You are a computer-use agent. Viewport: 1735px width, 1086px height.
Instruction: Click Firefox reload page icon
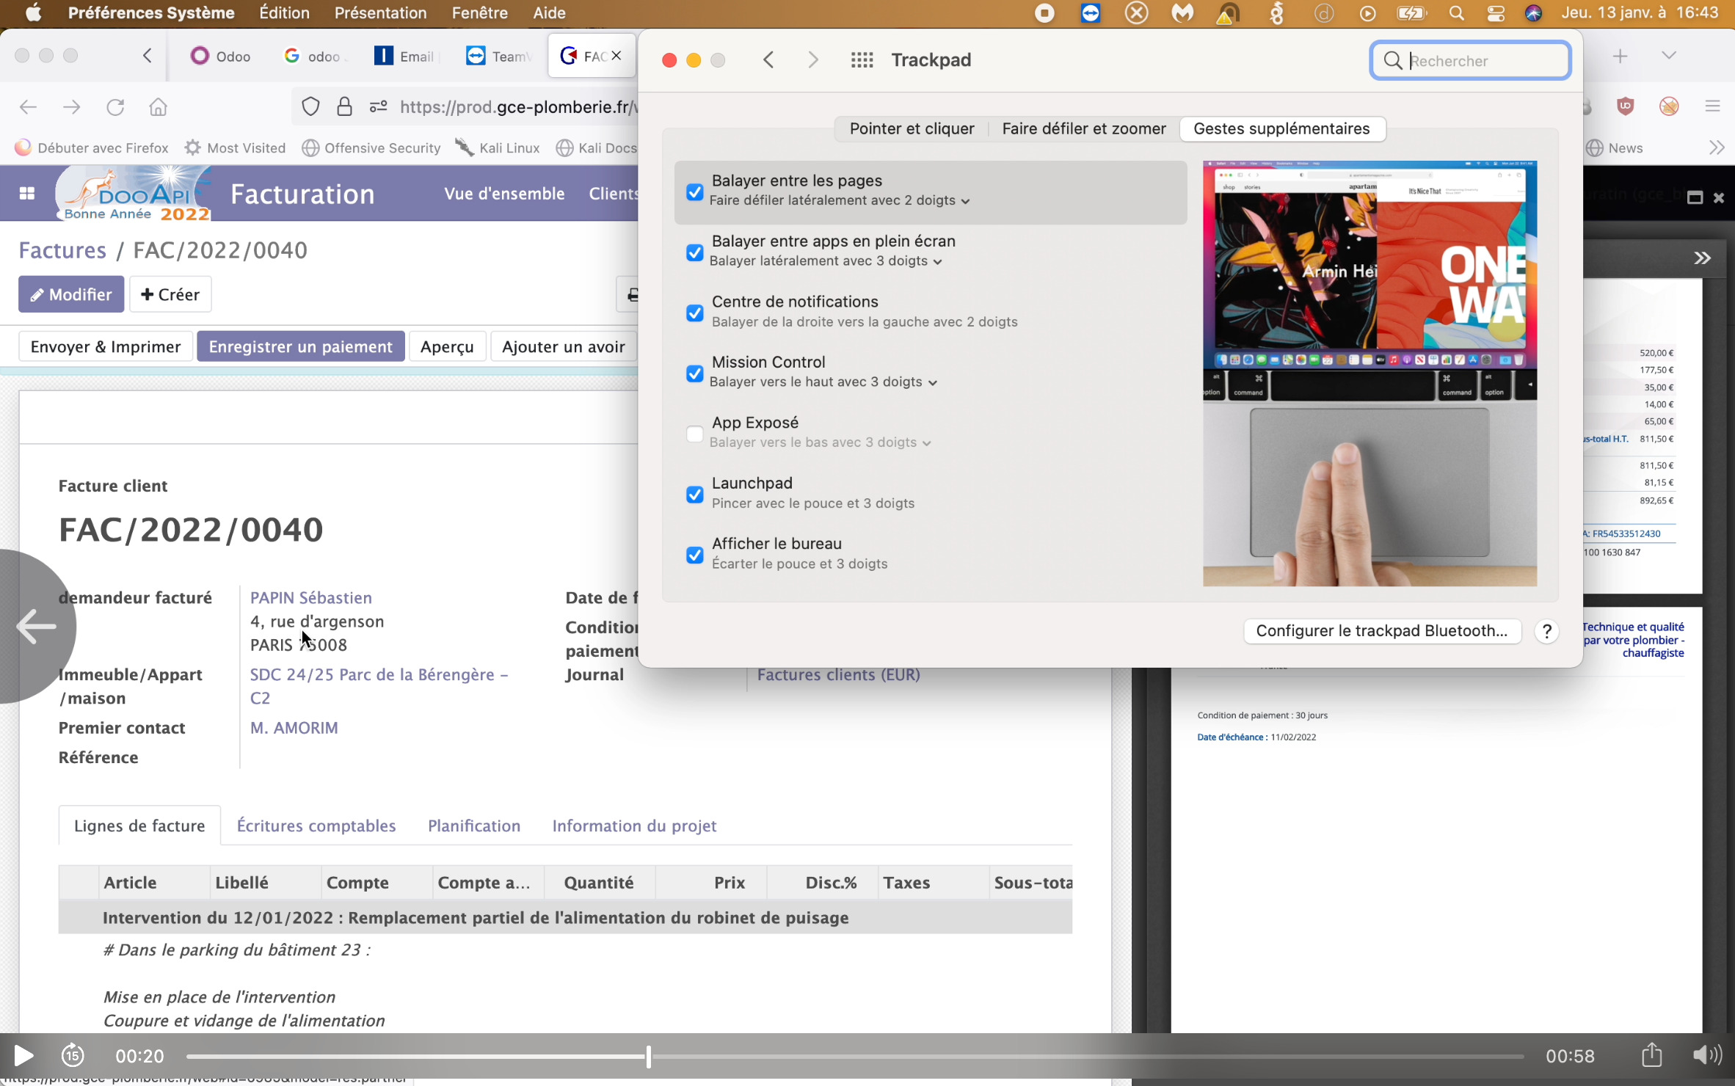coord(115,107)
